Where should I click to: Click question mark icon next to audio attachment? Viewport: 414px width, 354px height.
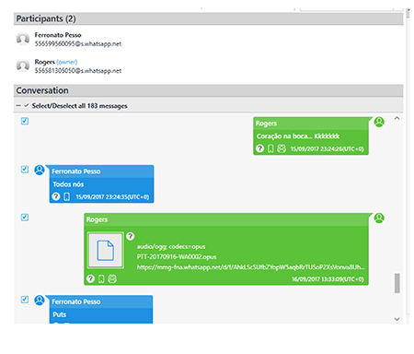click(x=131, y=236)
